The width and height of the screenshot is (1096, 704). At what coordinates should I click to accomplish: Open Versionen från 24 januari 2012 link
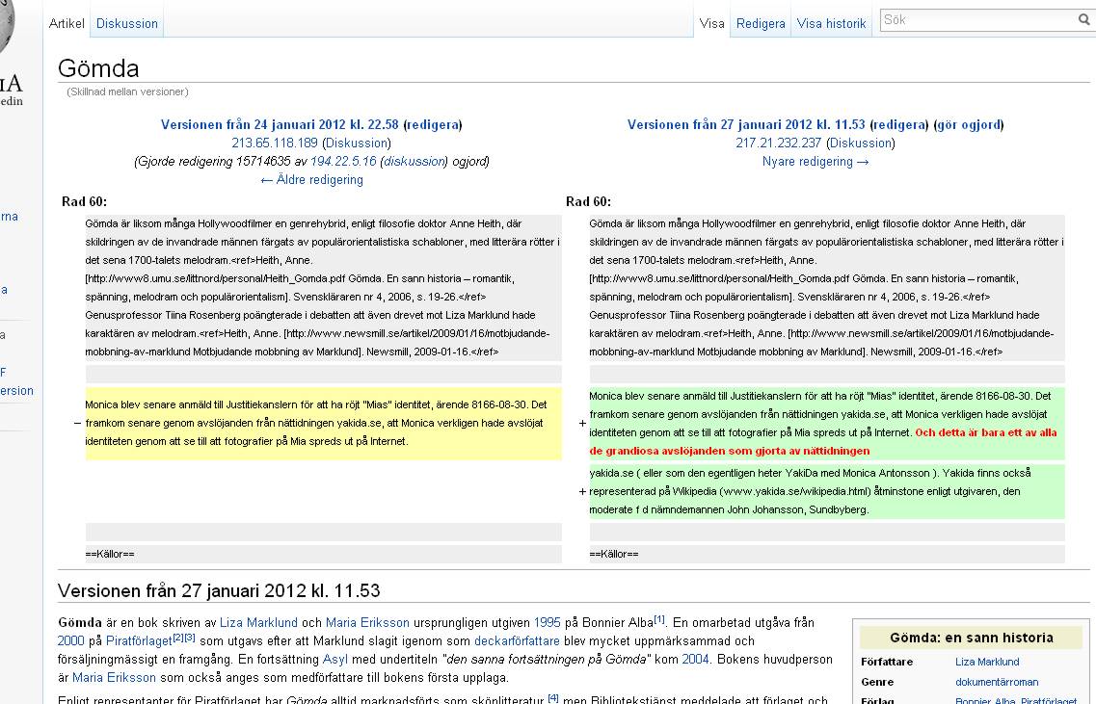tap(280, 124)
